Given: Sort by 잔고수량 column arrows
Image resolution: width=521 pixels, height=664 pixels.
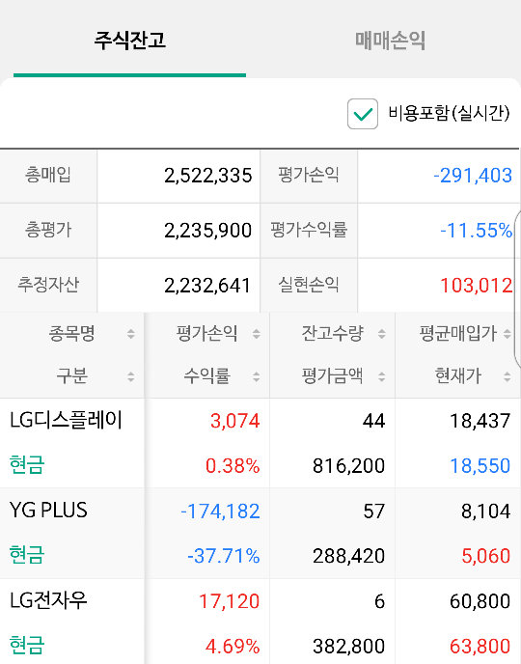Looking at the screenshot, I should click(x=382, y=334).
